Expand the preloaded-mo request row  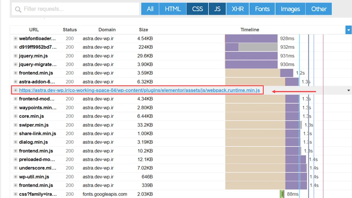pyautogui.click(x=15, y=159)
